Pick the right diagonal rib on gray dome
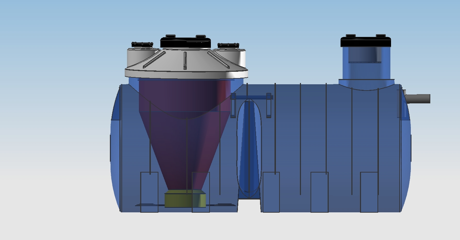460x240 pixels. point(218,60)
